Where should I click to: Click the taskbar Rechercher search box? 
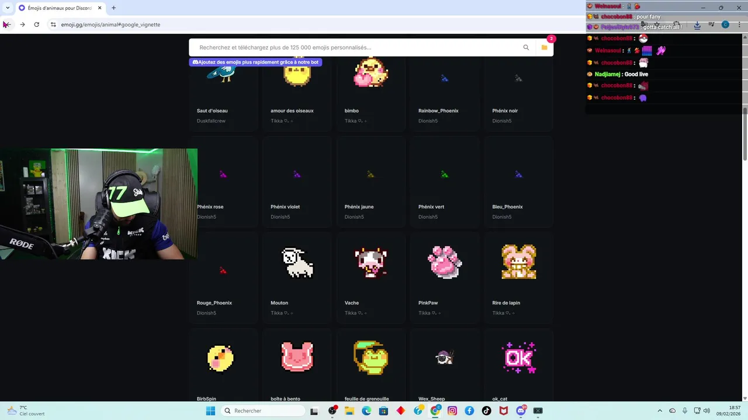tap(263, 411)
